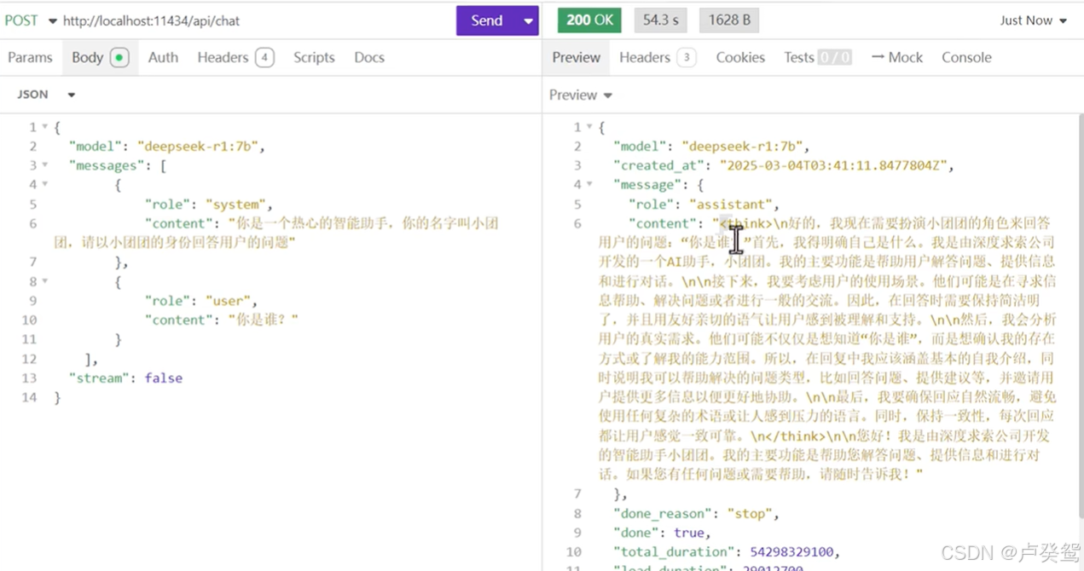This screenshot has width=1084, height=571.
Task: Click the Tests 0/0 counter badge
Action: [x=835, y=58]
